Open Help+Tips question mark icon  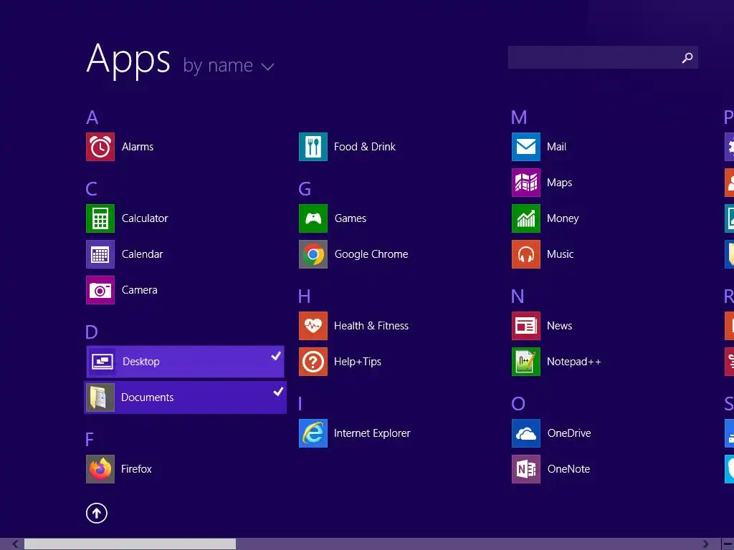click(313, 362)
